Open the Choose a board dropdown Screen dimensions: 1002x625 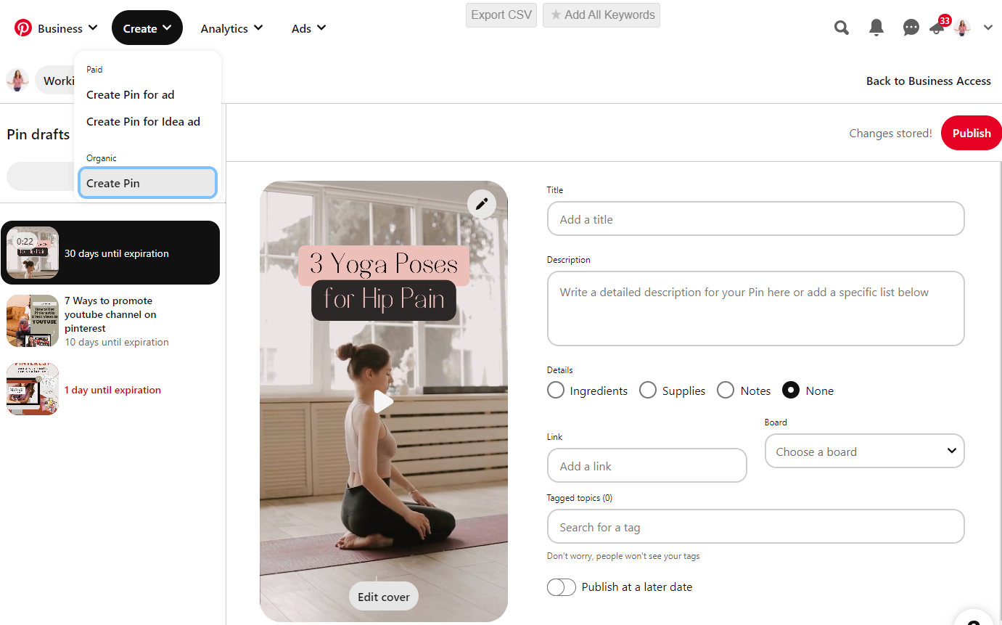click(864, 451)
